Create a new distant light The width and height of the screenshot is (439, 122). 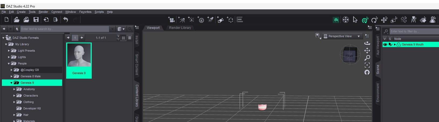(181, 20)
